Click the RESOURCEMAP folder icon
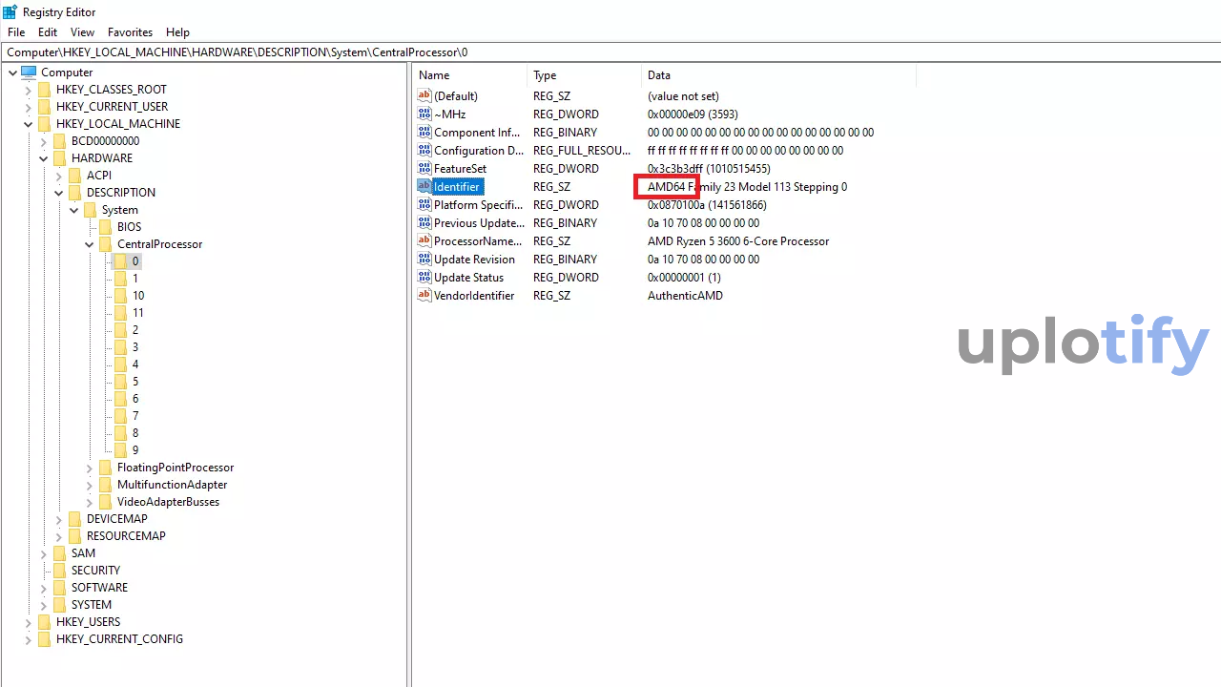The width and height of the screenshot is (1221, 687). click(74, 536)
